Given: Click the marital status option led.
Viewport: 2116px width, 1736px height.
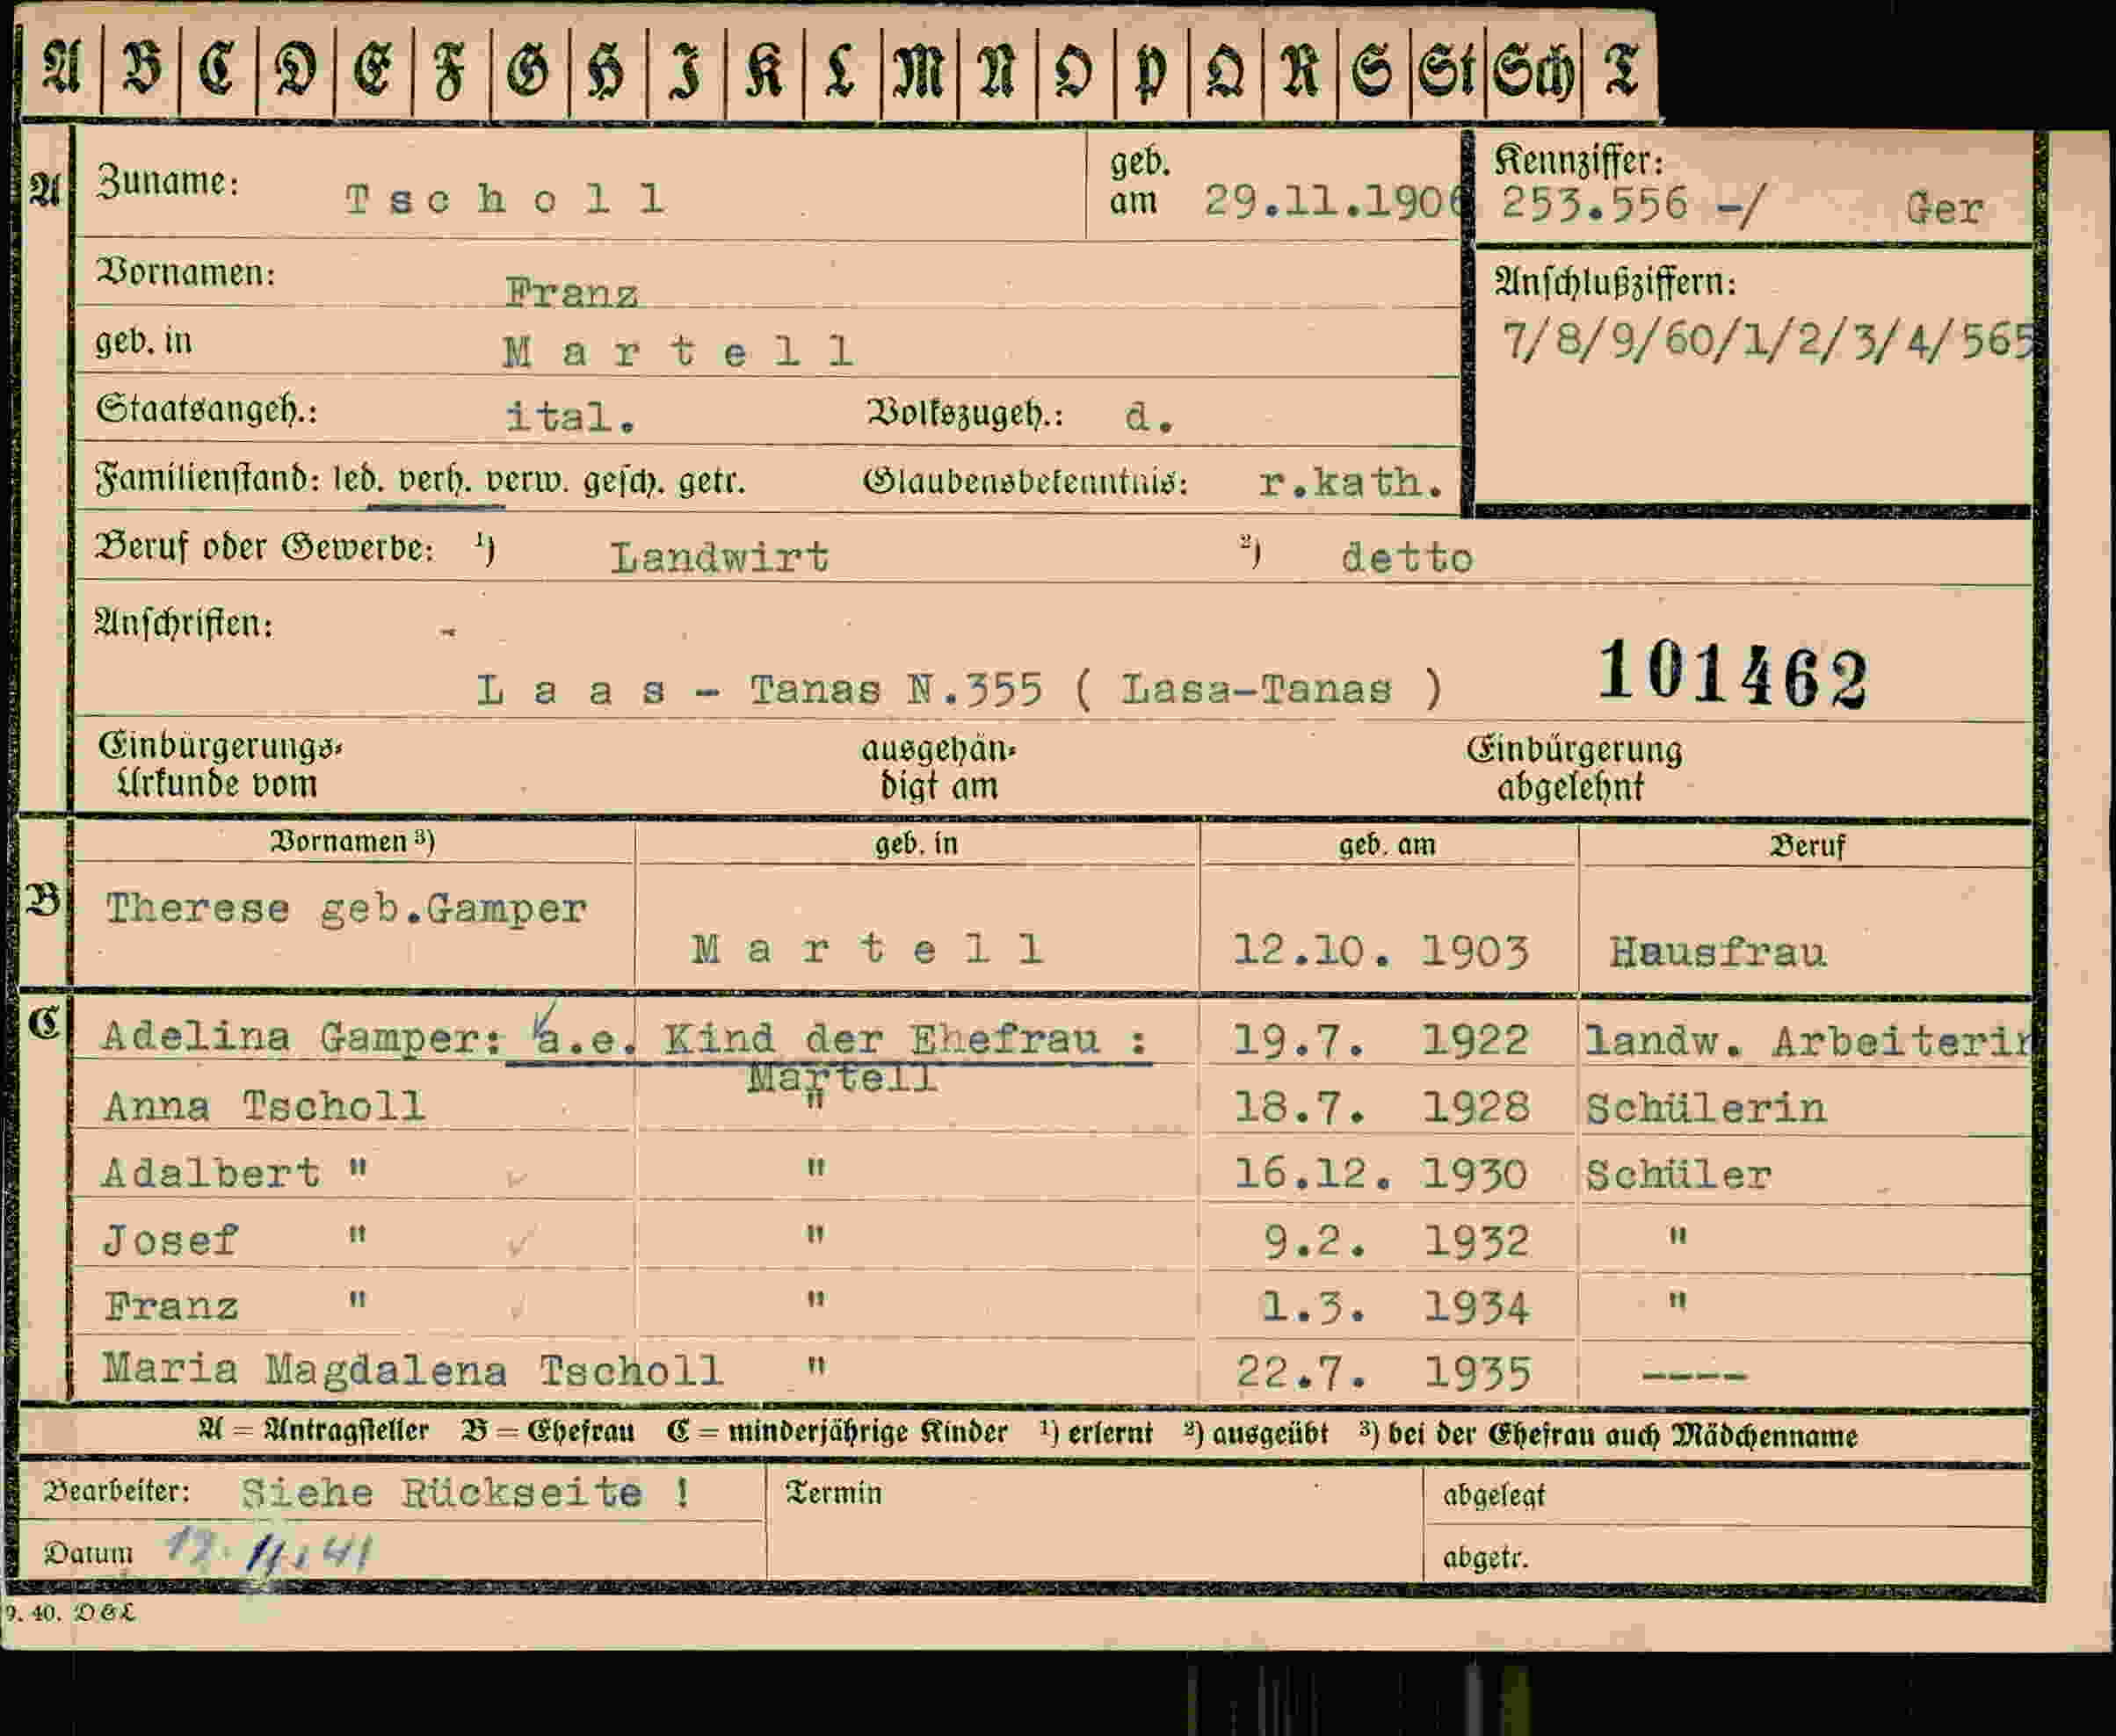Looking at the screenshot, I should coord(358,481).
